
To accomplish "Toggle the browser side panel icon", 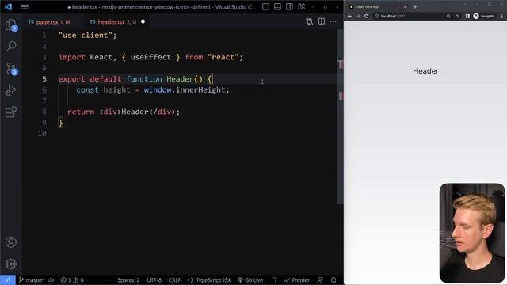I will [467, 16].
